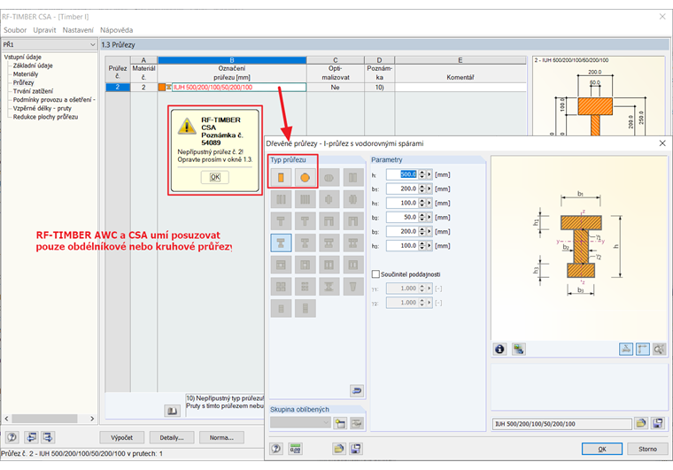This screenshot has height=470, width=673.
Task: Click the b2 parameter input field 50.0
Action: pos(402,217)
